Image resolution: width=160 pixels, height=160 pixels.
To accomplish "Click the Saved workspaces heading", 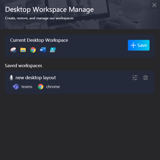I will (23, 66).
